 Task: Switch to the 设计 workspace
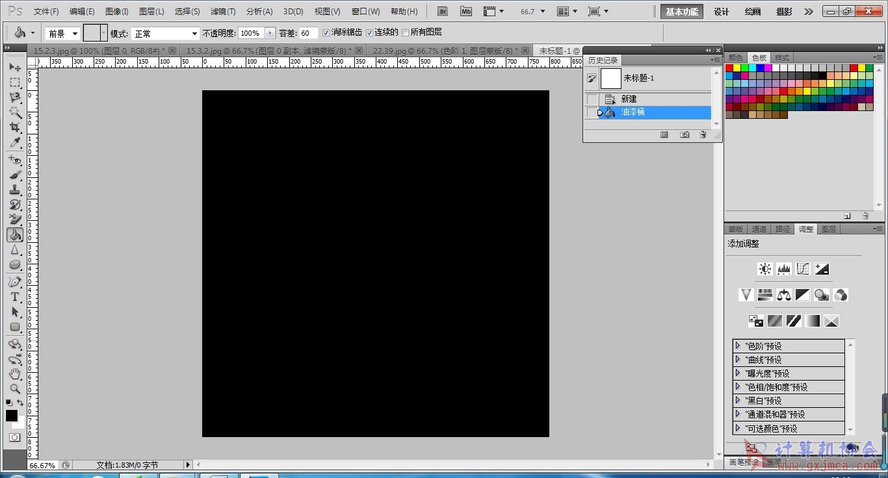coord(722,12)
